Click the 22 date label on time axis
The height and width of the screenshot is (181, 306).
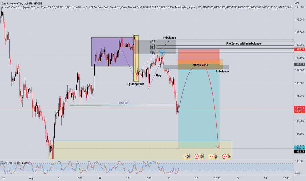click(x=238, y=178)
